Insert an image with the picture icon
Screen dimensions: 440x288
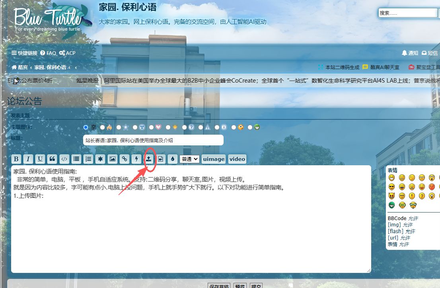coord(112,159)
